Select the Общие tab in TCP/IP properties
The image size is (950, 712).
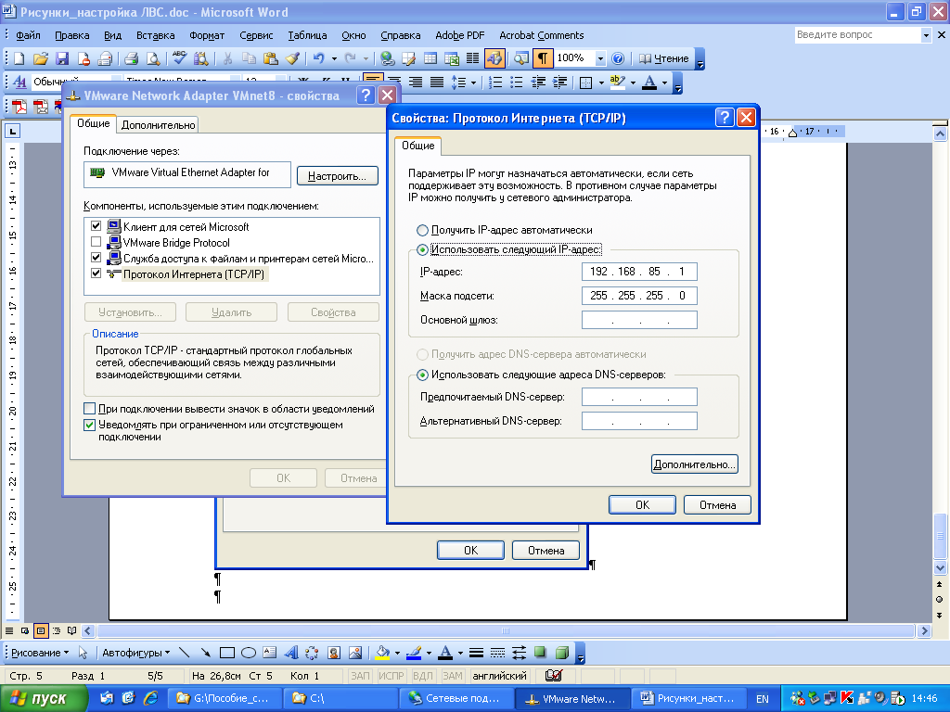[x=418, y=146]
